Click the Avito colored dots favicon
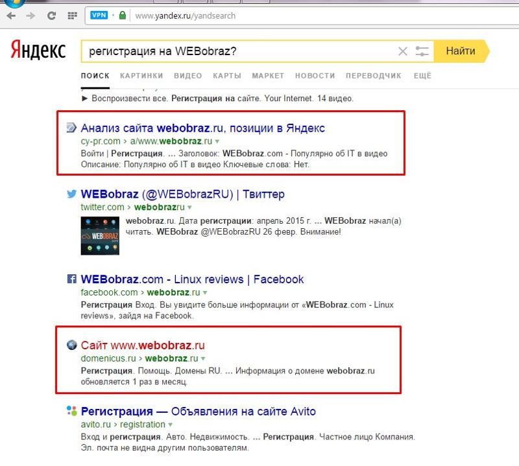519x466 pixels. [x=71, y=411]
